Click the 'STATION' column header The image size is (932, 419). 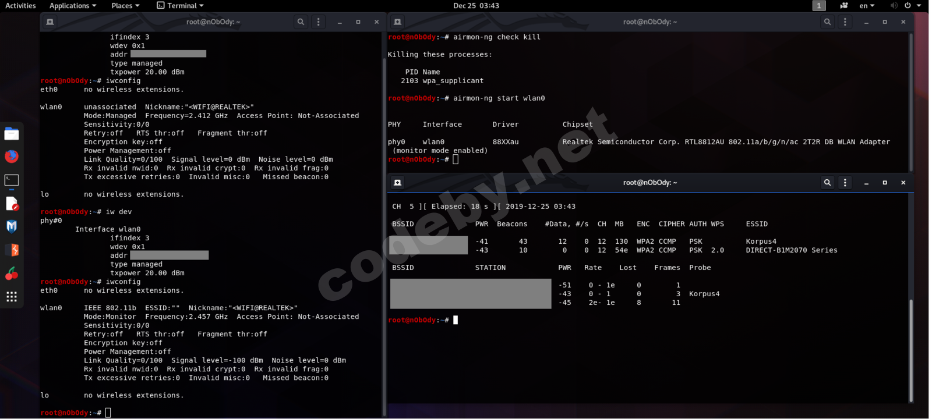[x=490, y=268]
